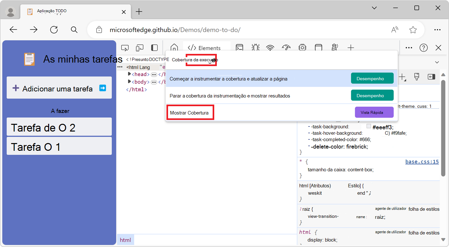Open the base.css:15 link

pyautogui.click(x=422, y=161)
